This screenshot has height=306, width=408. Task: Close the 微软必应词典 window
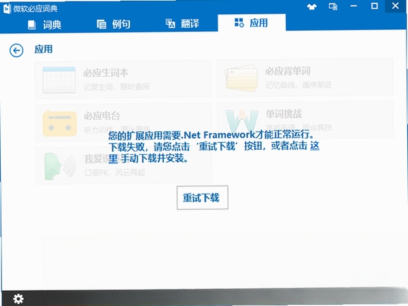point(396,5)
